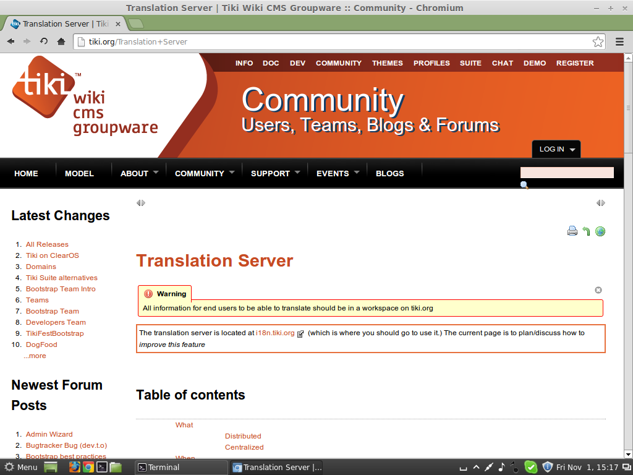The width and height of the screenshot is (633, 475).
Task: Print the page with printer icon
Action: click(572, 231)
